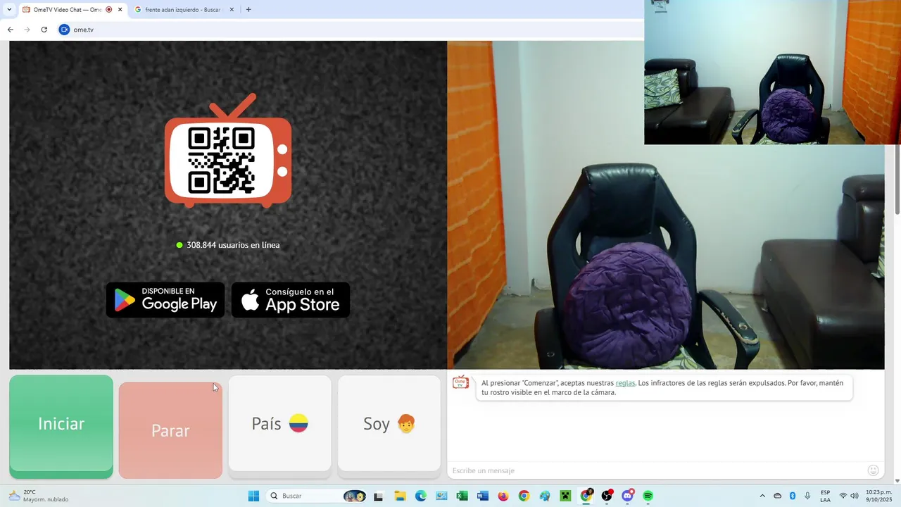The width and height of the screenshot is (901, 507).
Task: Open Wi-Fi network settings in tray
Action: (843, 496)
